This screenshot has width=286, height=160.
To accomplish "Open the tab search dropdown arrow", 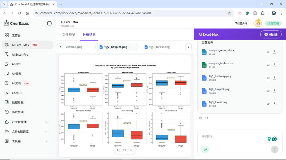I will click(x=4, y=4).
